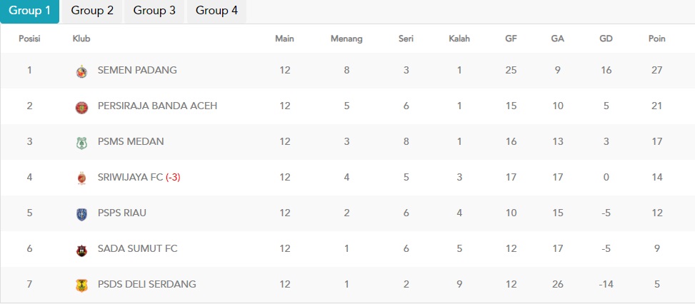695x304 pixels.
Task: Switch to the Group 3 tab
Action: [154, 11]
